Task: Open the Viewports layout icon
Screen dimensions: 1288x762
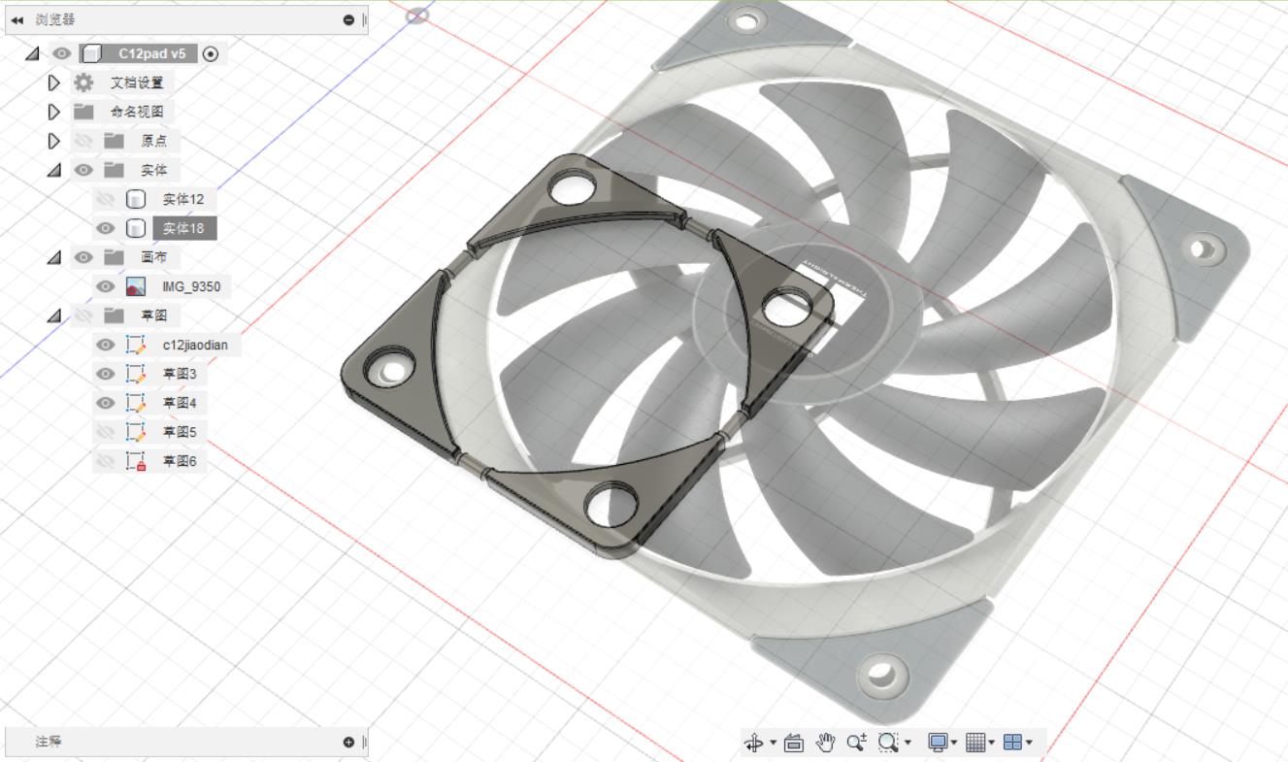Action: coord(1012,743)
